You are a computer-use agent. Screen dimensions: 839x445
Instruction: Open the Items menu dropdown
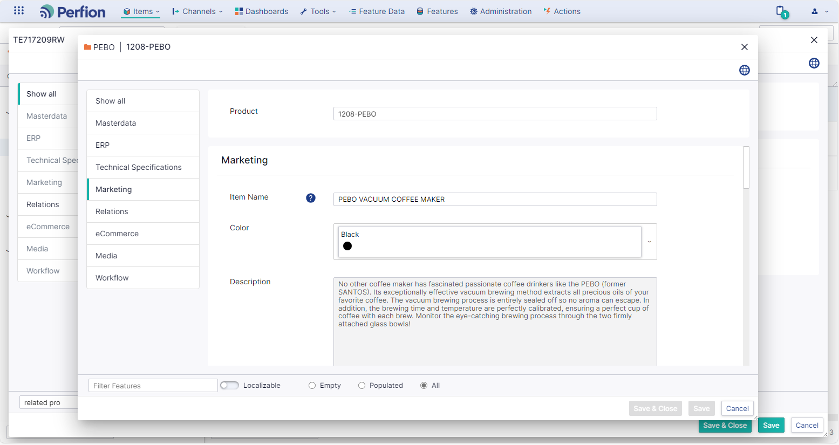coord(141,11)
